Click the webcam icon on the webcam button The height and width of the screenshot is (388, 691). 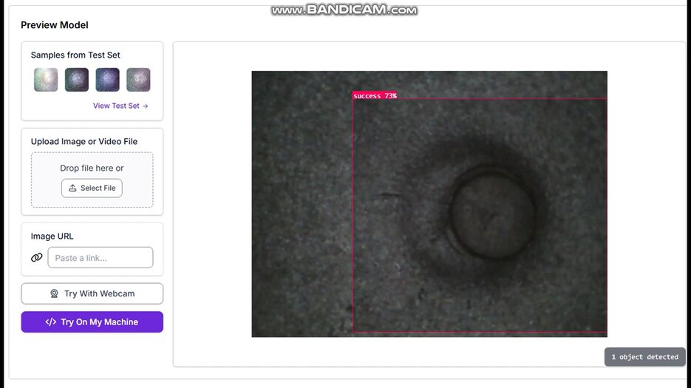(x=54, y=293)
